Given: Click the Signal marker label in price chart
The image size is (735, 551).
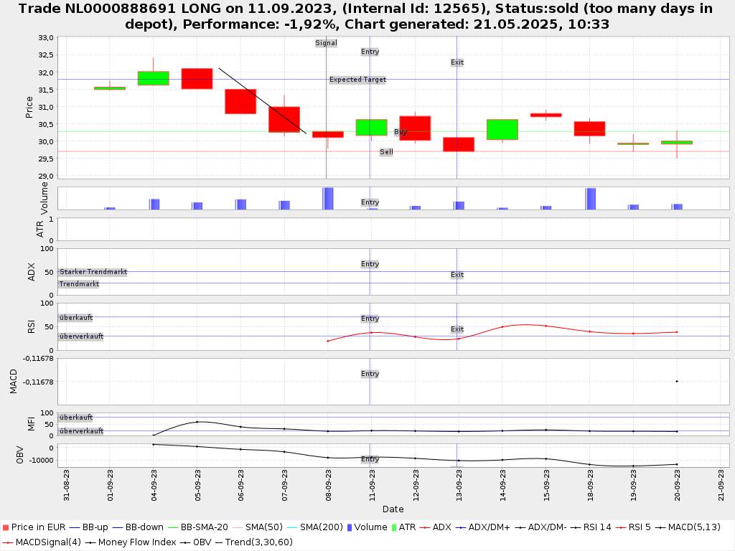Looking at the screenshot, I should pyautogui.click(x=326, y=43).
